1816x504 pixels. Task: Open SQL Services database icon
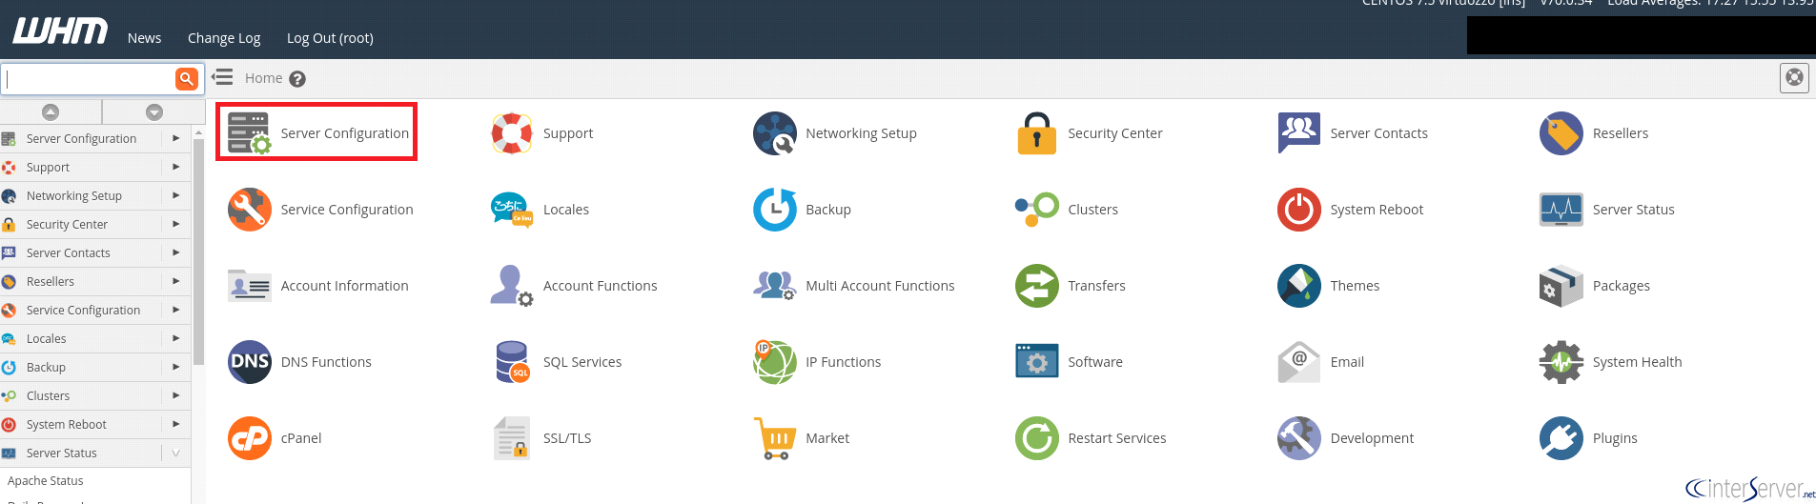coord(513,362)
